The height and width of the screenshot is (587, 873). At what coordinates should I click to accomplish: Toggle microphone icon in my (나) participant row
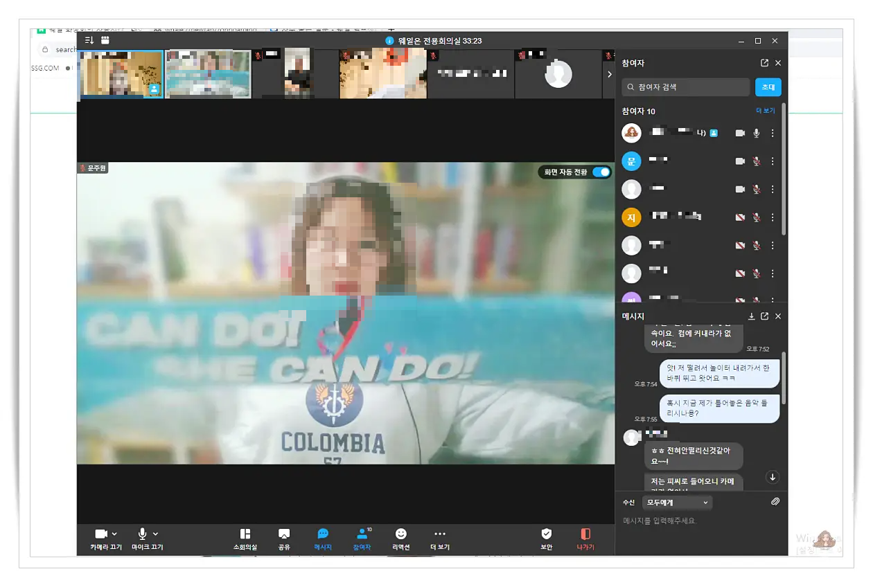pyautogui.click(x=757, y=133)
